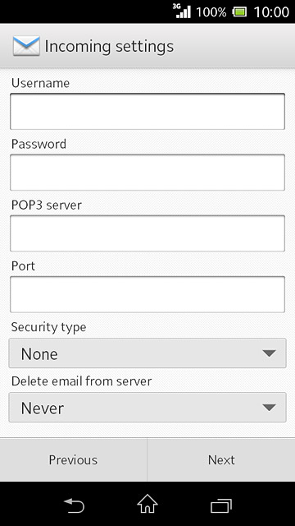Tap the 10:00 clock in status bar
The image size is (295, 526).
tap(271, 12)
